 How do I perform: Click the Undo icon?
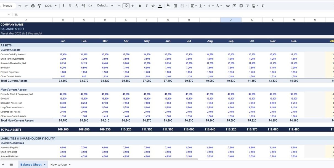point(20,6)
